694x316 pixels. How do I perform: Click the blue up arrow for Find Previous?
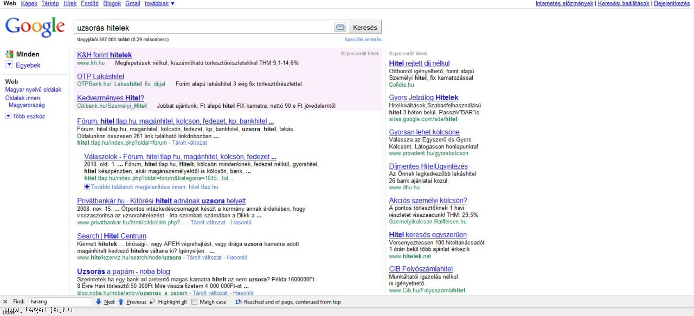(x=121, y=302)
